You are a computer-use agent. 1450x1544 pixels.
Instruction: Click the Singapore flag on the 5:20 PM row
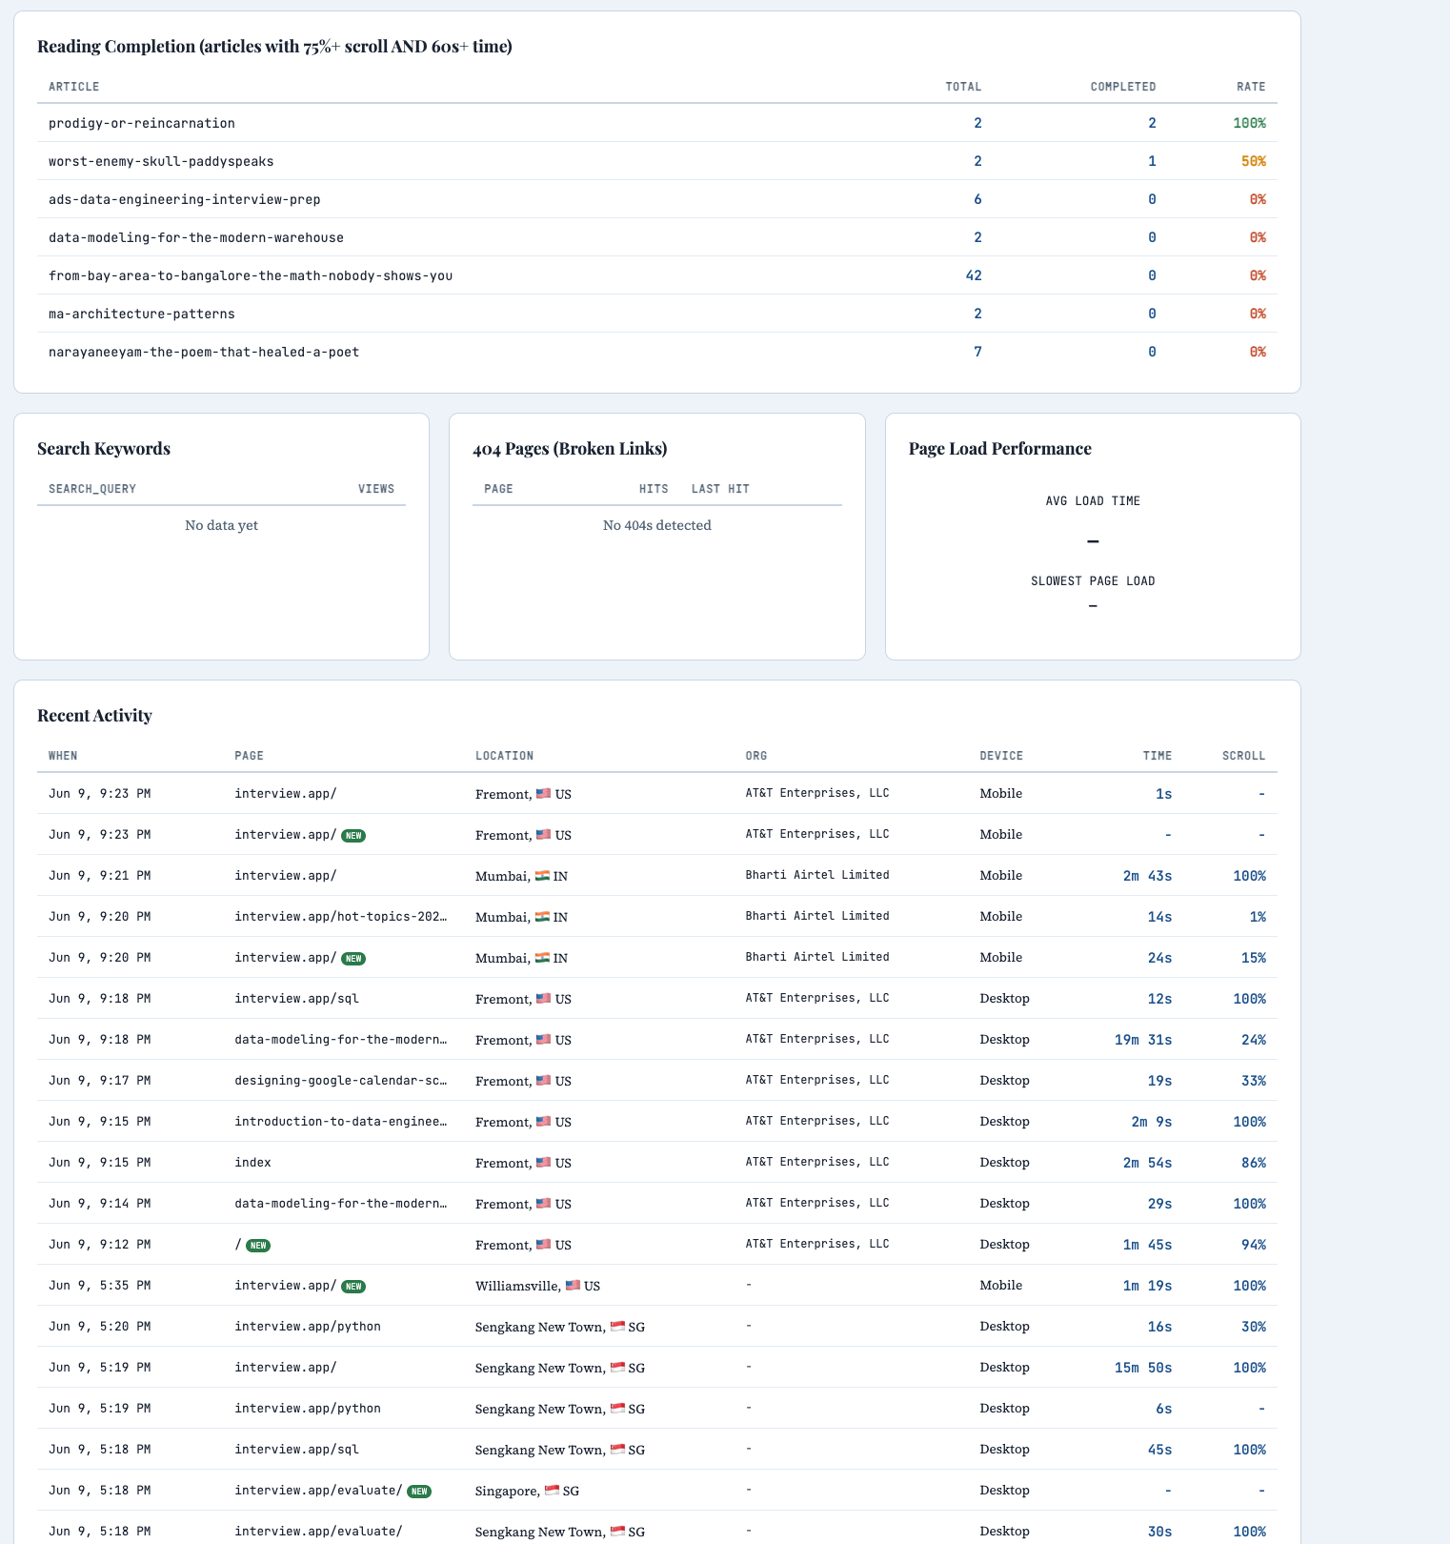[x=617, y=1327]
